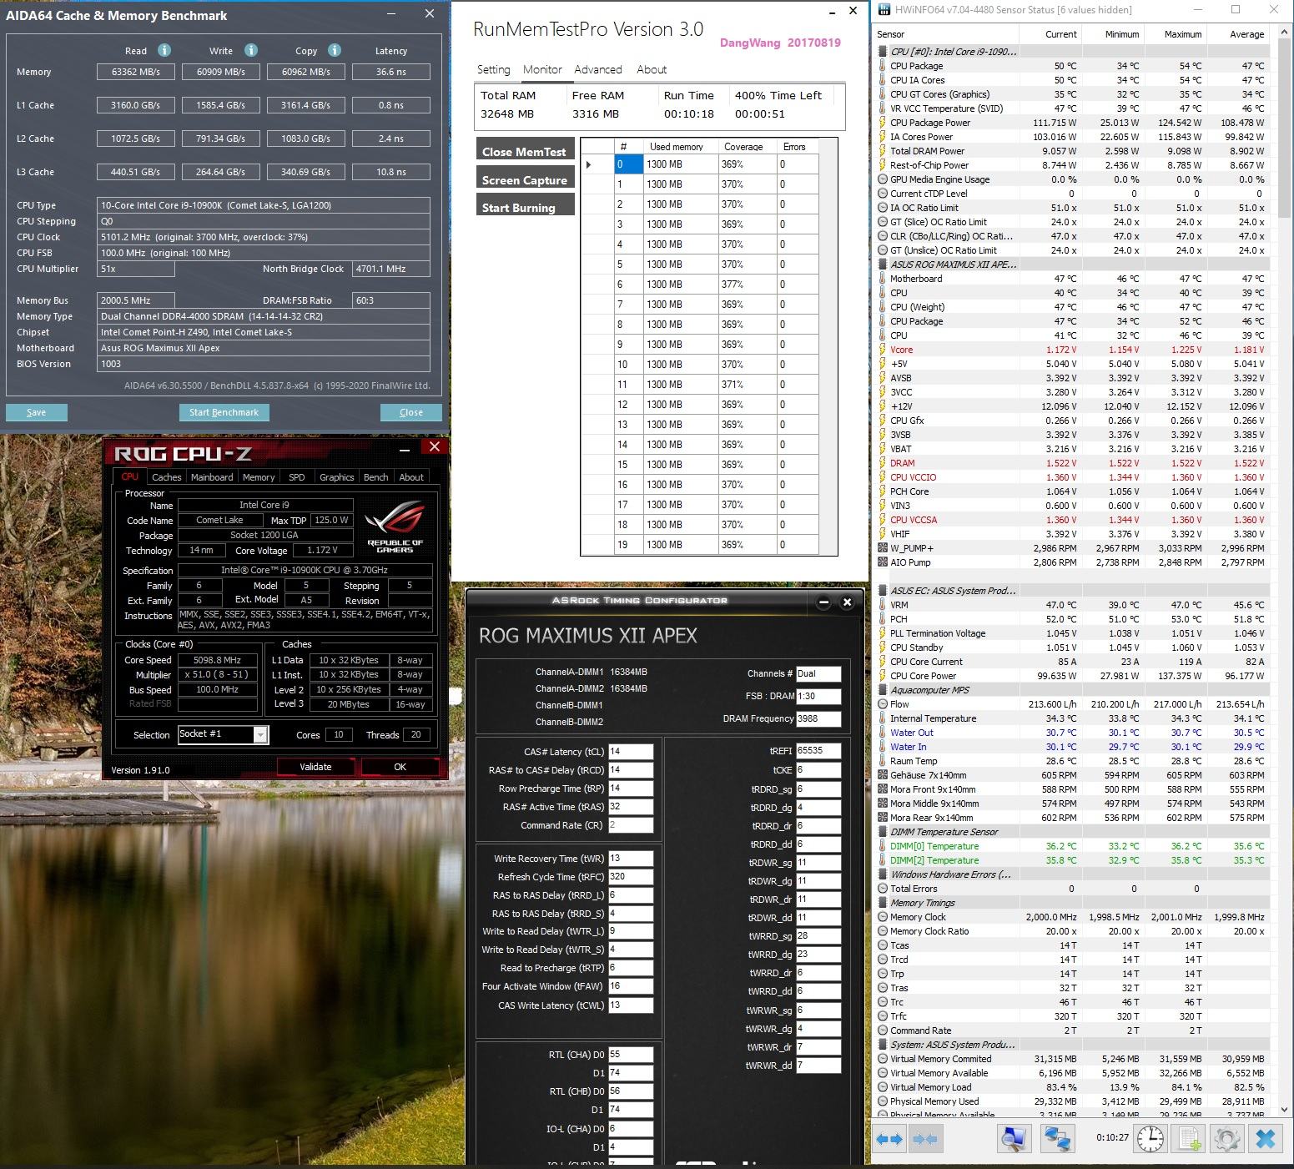Image resolution: width=1294 pixels, height=1169 pixels.
Task: Click icon beside Aquacomputer MPS header
Action: [883, 690]
